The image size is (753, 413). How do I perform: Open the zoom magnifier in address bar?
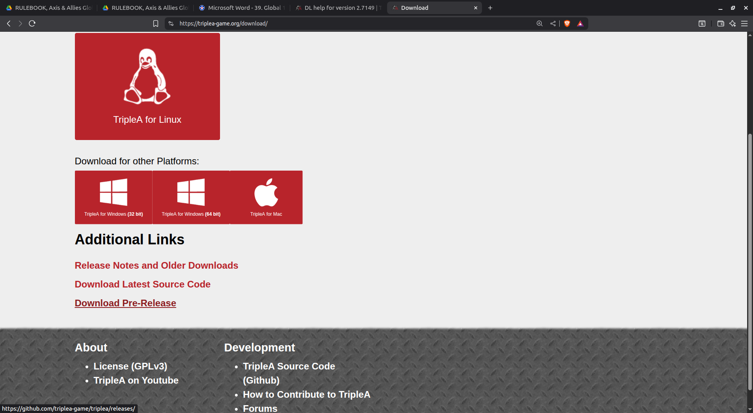pos(540,24)
